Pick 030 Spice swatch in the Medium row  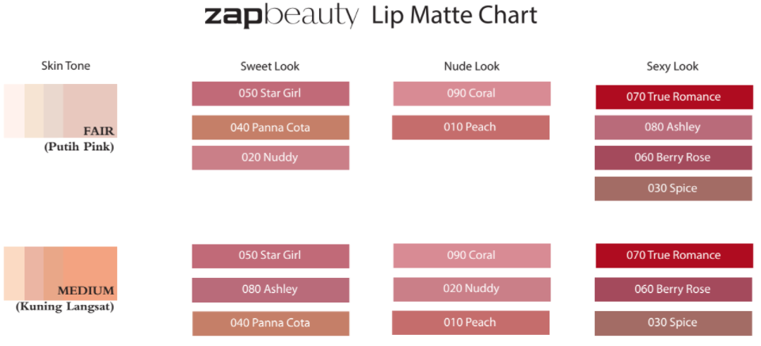[673, 323]
